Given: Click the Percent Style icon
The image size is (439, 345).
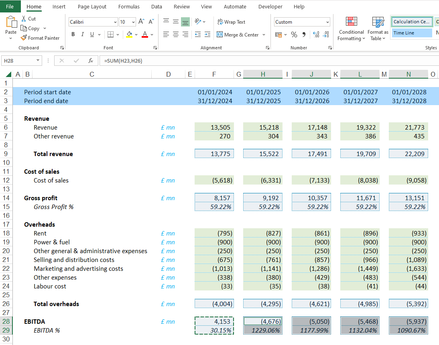Looking at the screenshot, I should [294, 35].
